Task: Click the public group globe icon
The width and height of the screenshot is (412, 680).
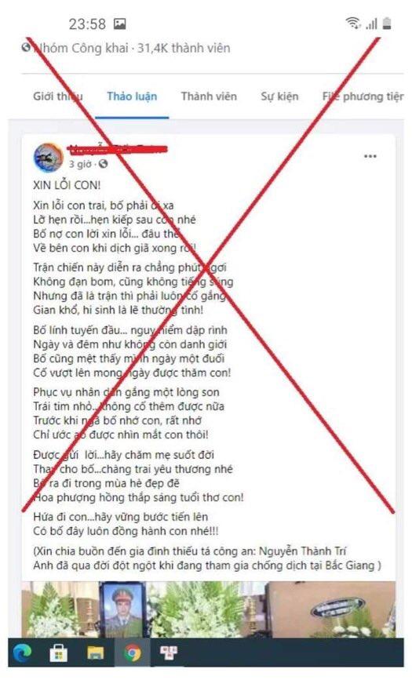Action: coord(26,47)
